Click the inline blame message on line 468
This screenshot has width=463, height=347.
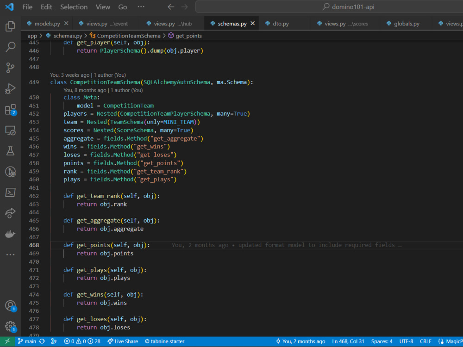click(x=287, y=245)
